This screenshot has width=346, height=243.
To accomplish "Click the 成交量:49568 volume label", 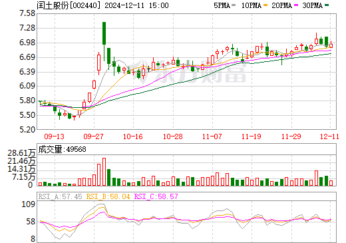I will click(x=62, y=149).
